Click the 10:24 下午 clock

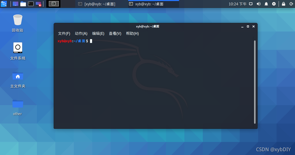point(238,4)
